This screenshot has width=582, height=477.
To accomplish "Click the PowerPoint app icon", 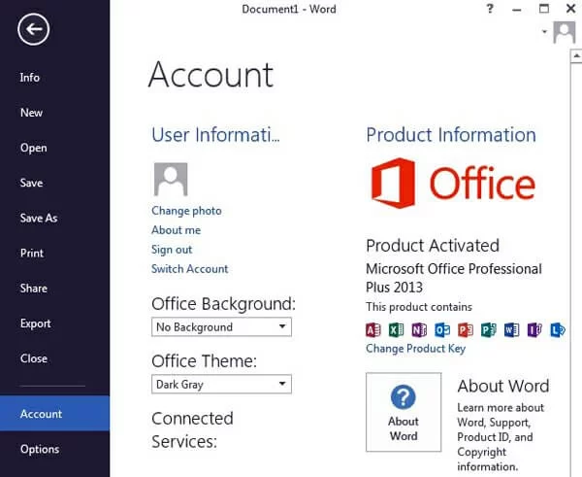I will (x=466, y=329).
